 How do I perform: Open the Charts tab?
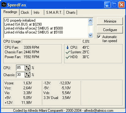71,12
